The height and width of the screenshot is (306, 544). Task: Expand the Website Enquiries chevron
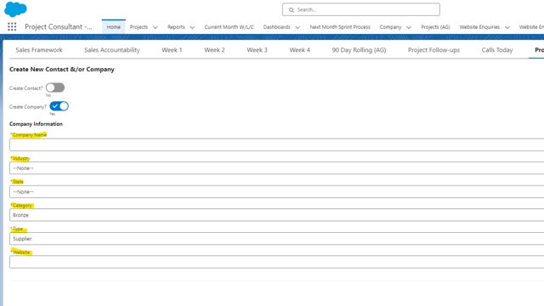pos(507,27)
